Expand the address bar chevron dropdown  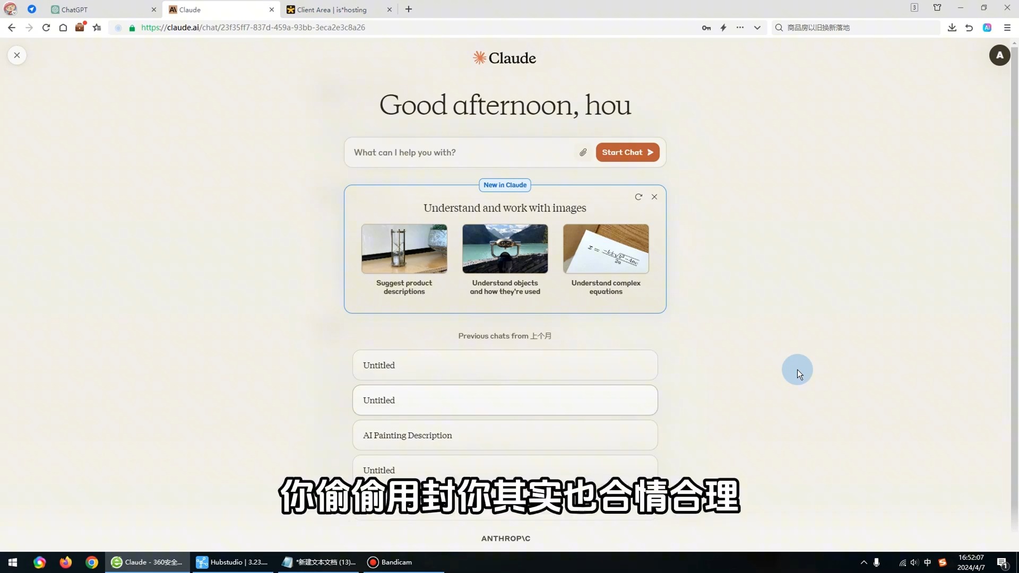(x=757, y=28)
